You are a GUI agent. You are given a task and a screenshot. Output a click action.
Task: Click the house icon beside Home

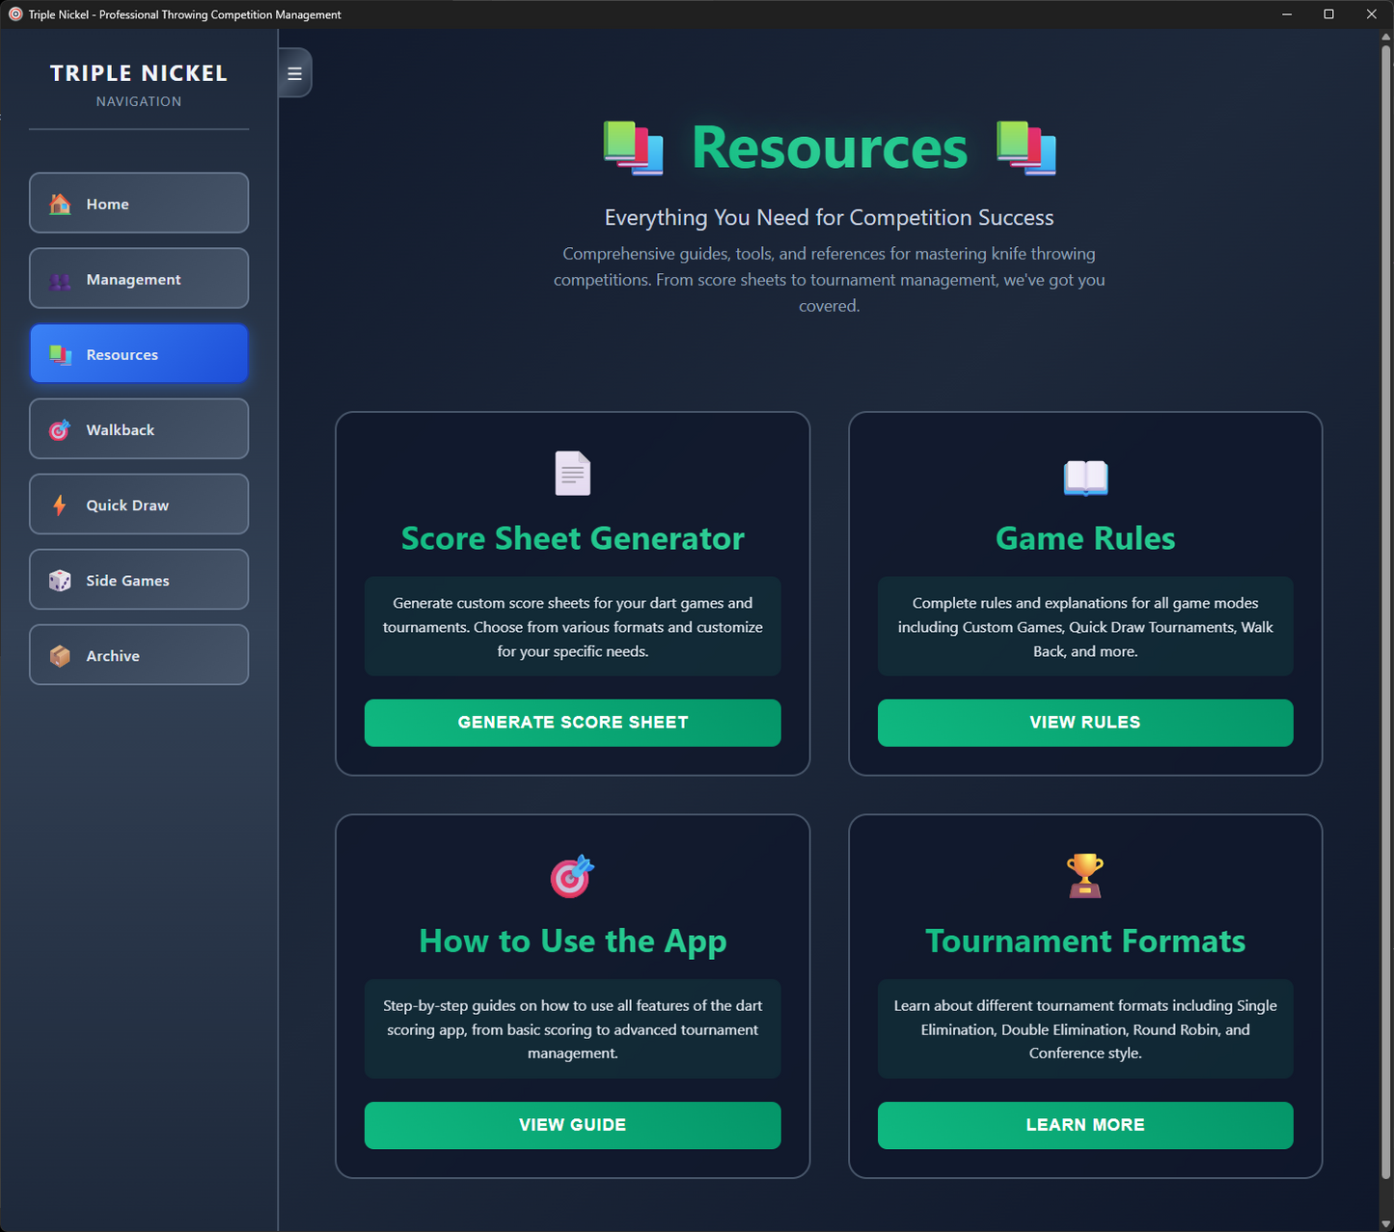[x=60, y=204]
